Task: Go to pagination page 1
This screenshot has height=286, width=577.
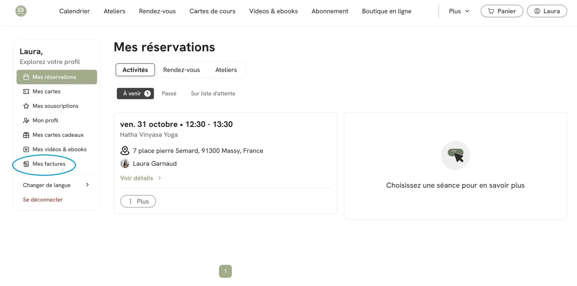Action: click(x=225, y=271)
